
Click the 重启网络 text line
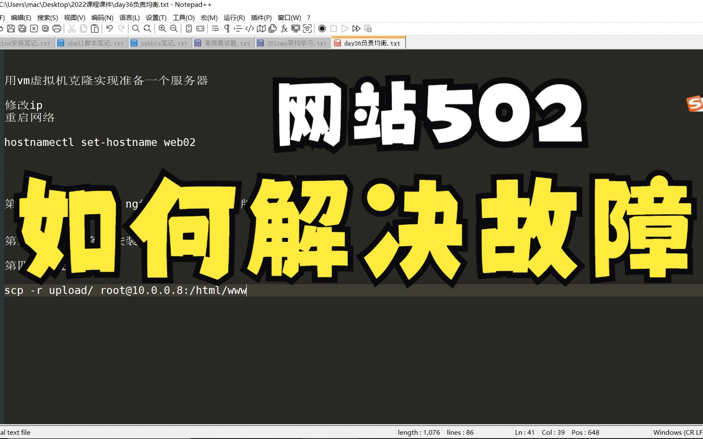[x=29, y=117]
